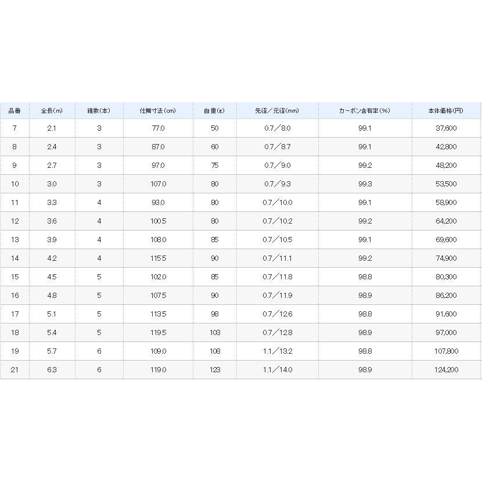Select the 99.3 carbon content cell
This screenshot has width=482, height=482.
pyautogui.click(x=365, y=184)
